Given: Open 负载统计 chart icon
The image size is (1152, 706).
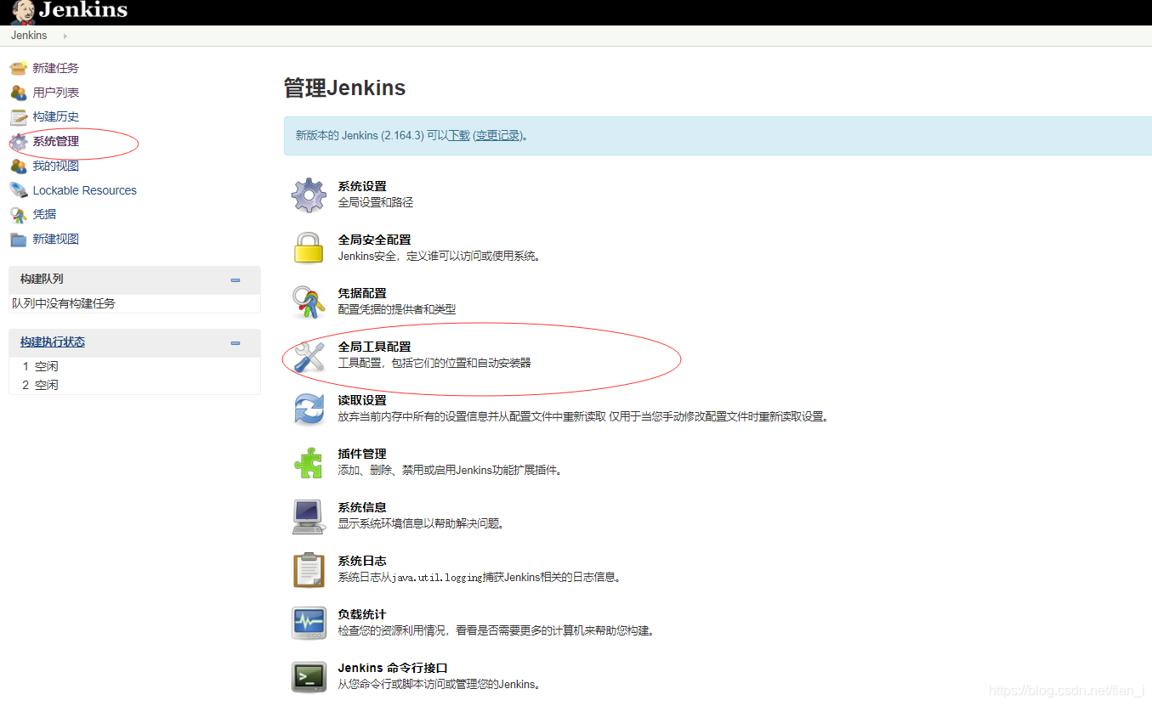Looking at the screenshot, I should 309,624.
